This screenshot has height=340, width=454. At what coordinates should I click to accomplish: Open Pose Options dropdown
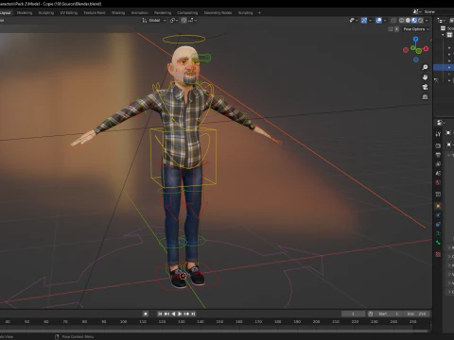point(416,29)
